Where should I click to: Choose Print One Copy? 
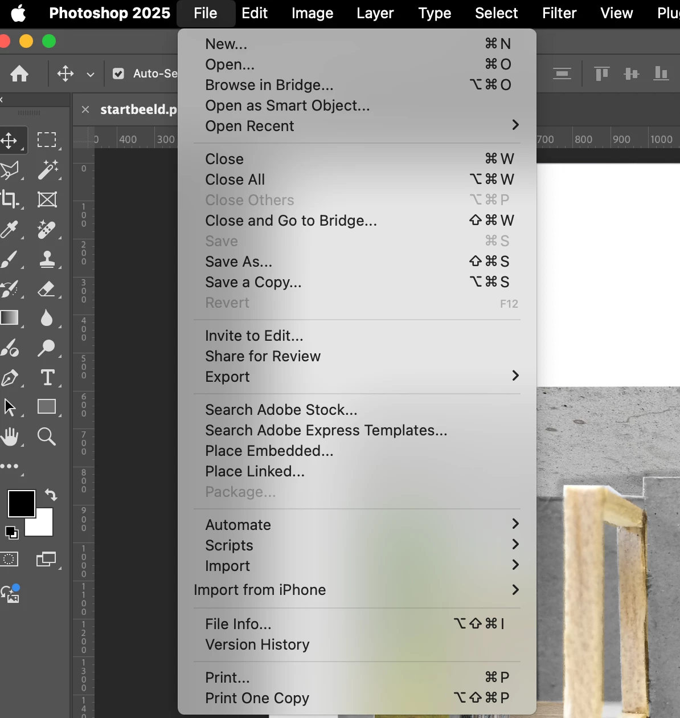pos(357,698)
